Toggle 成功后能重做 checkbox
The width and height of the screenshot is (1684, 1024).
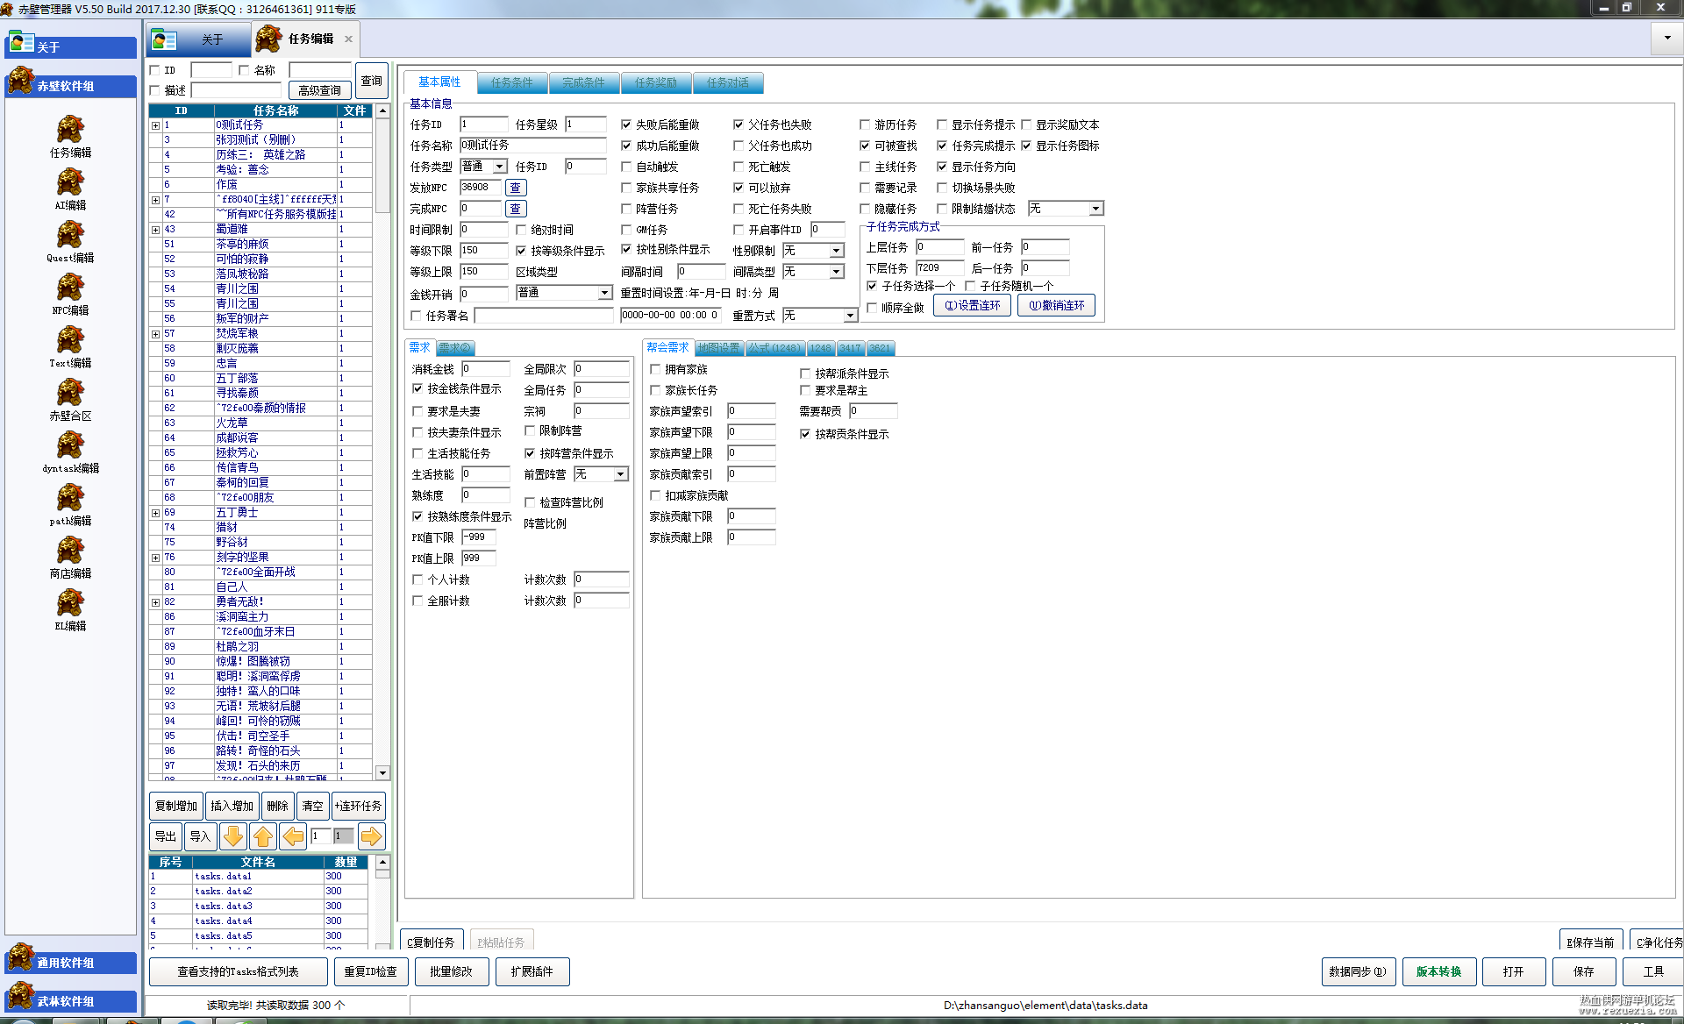click(x=626, y=146)
